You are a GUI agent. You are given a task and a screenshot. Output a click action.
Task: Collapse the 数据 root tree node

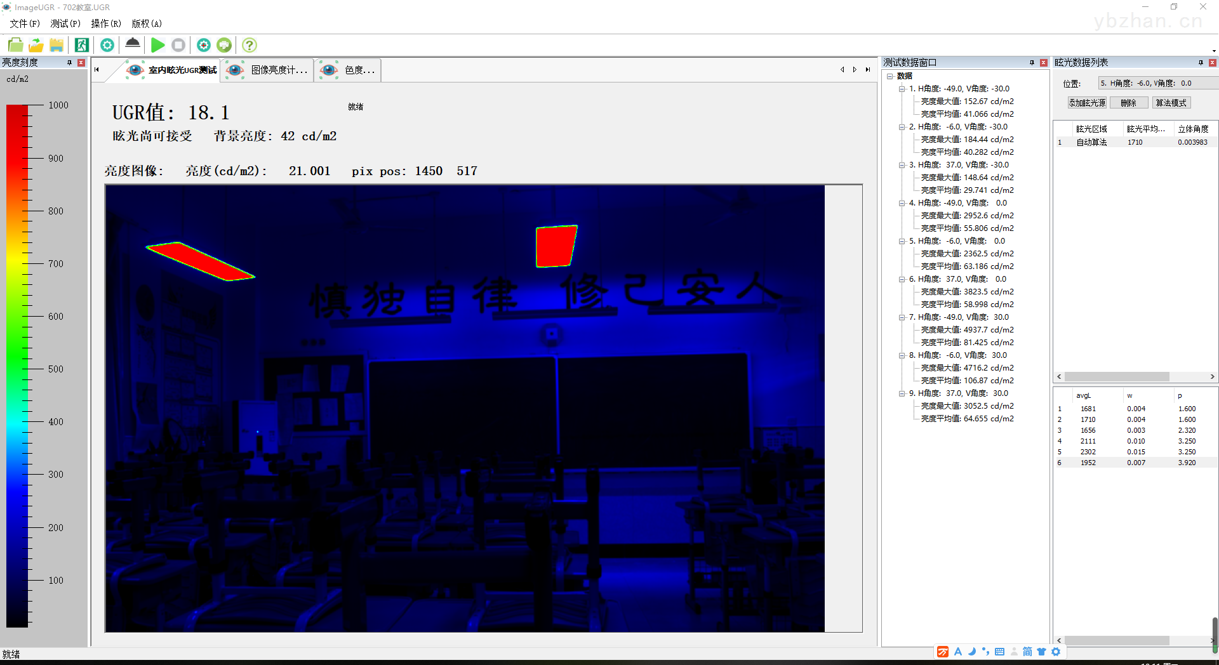click(x=890, y=76)
